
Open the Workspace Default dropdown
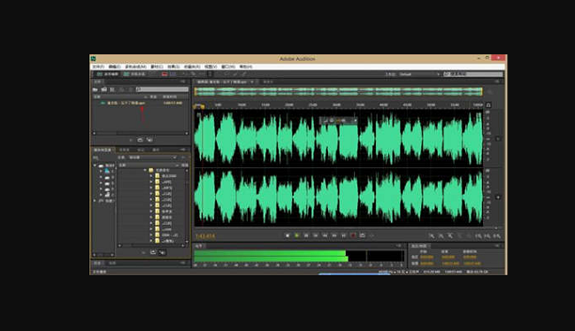click(x=418, y=74)
